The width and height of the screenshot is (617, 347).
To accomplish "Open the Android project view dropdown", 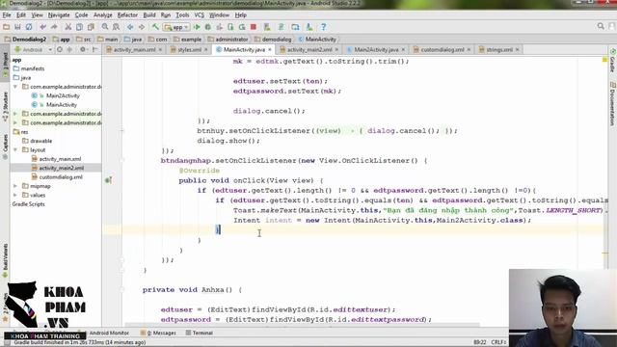I will coord(33,49).
